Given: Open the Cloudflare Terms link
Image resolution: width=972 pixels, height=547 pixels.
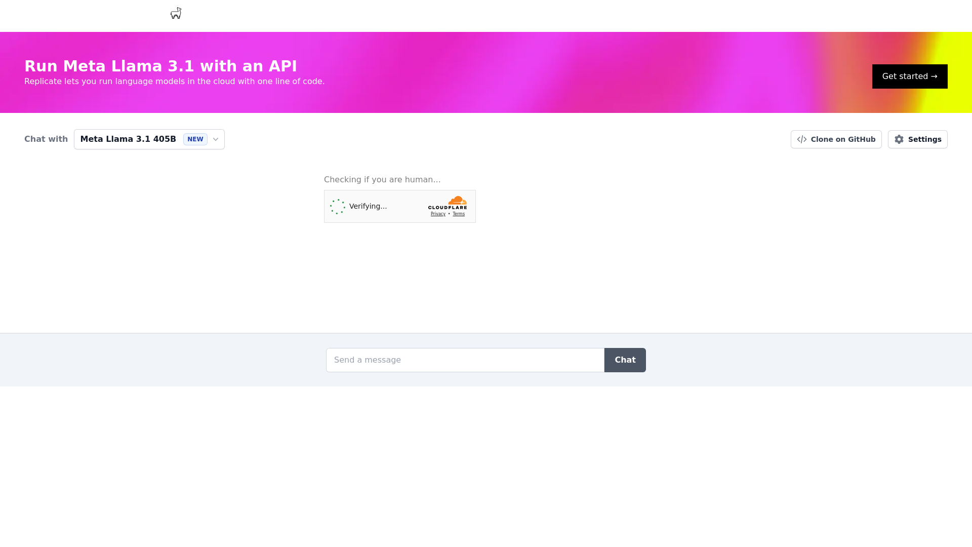Looking at the screenshot, I should click(459, 214).
